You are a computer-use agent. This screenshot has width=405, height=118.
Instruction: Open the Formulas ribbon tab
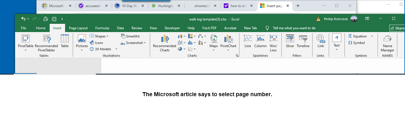[102, 28]
